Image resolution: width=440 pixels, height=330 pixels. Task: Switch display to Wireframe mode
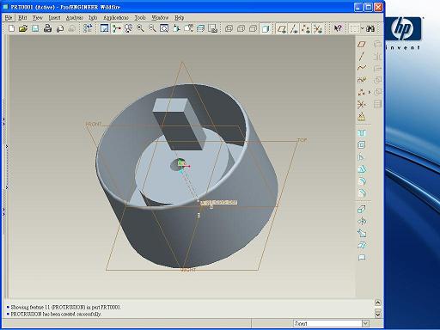coord(229,28)
